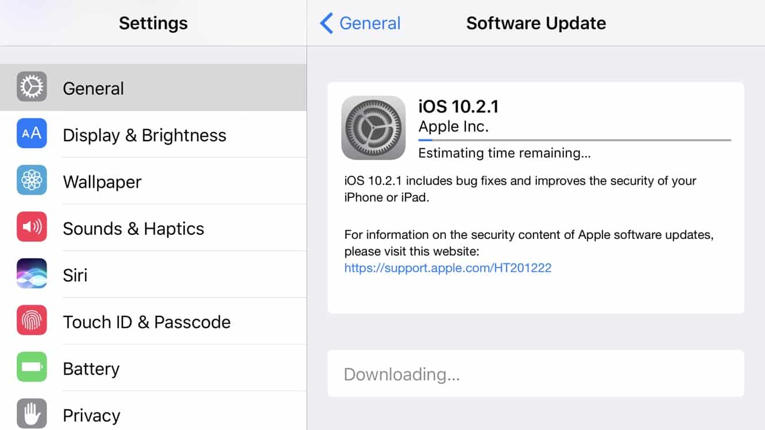Click the Siri icon

pyautogui.click(x=32, y=274)
